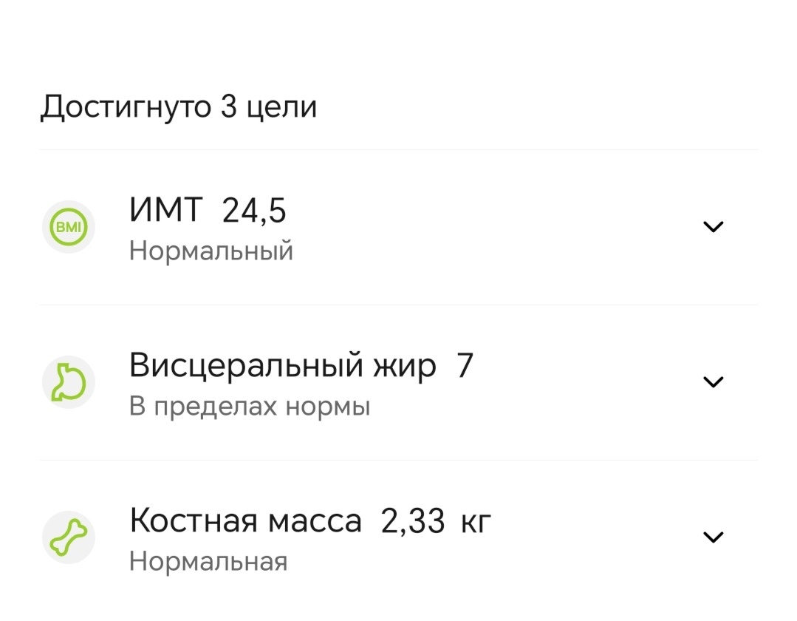The height and width of the screenshot is (621, 797).
Task: Select the Нормальная label under bone mass
Action: pos(209,561)
